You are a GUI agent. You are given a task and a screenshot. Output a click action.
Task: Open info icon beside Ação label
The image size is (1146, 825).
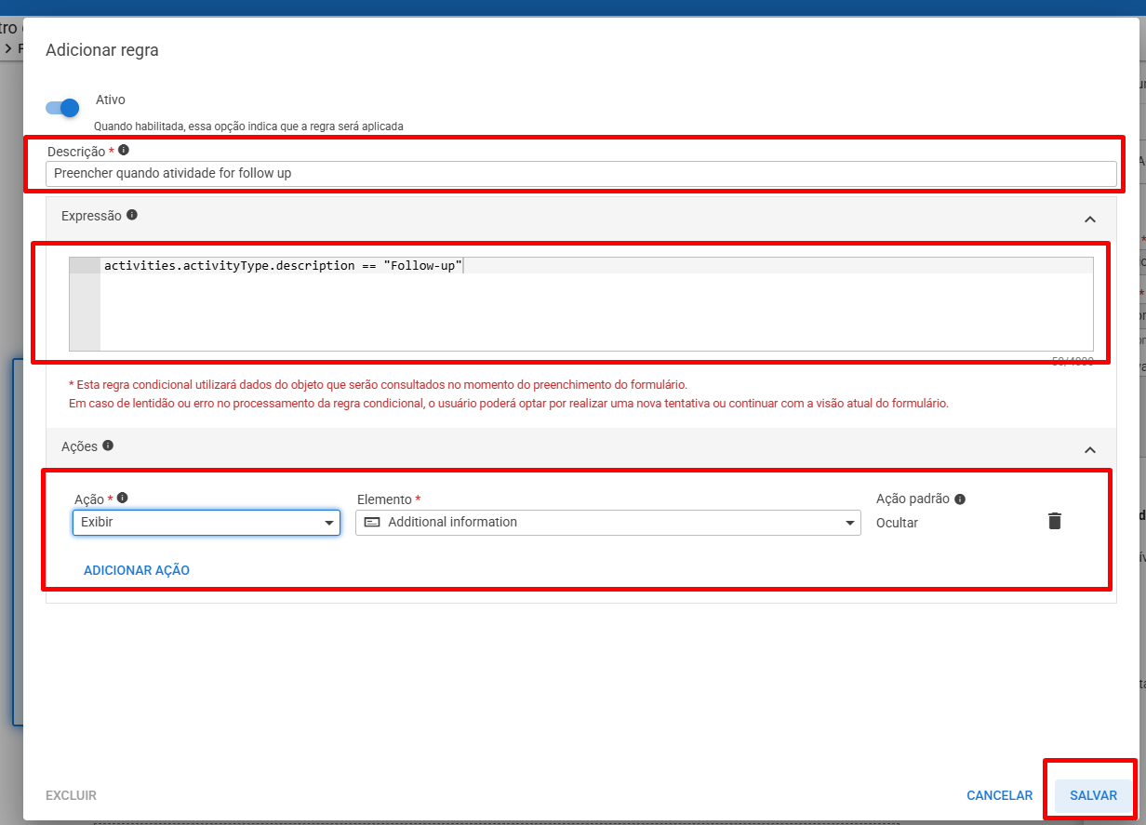point(123,498)
